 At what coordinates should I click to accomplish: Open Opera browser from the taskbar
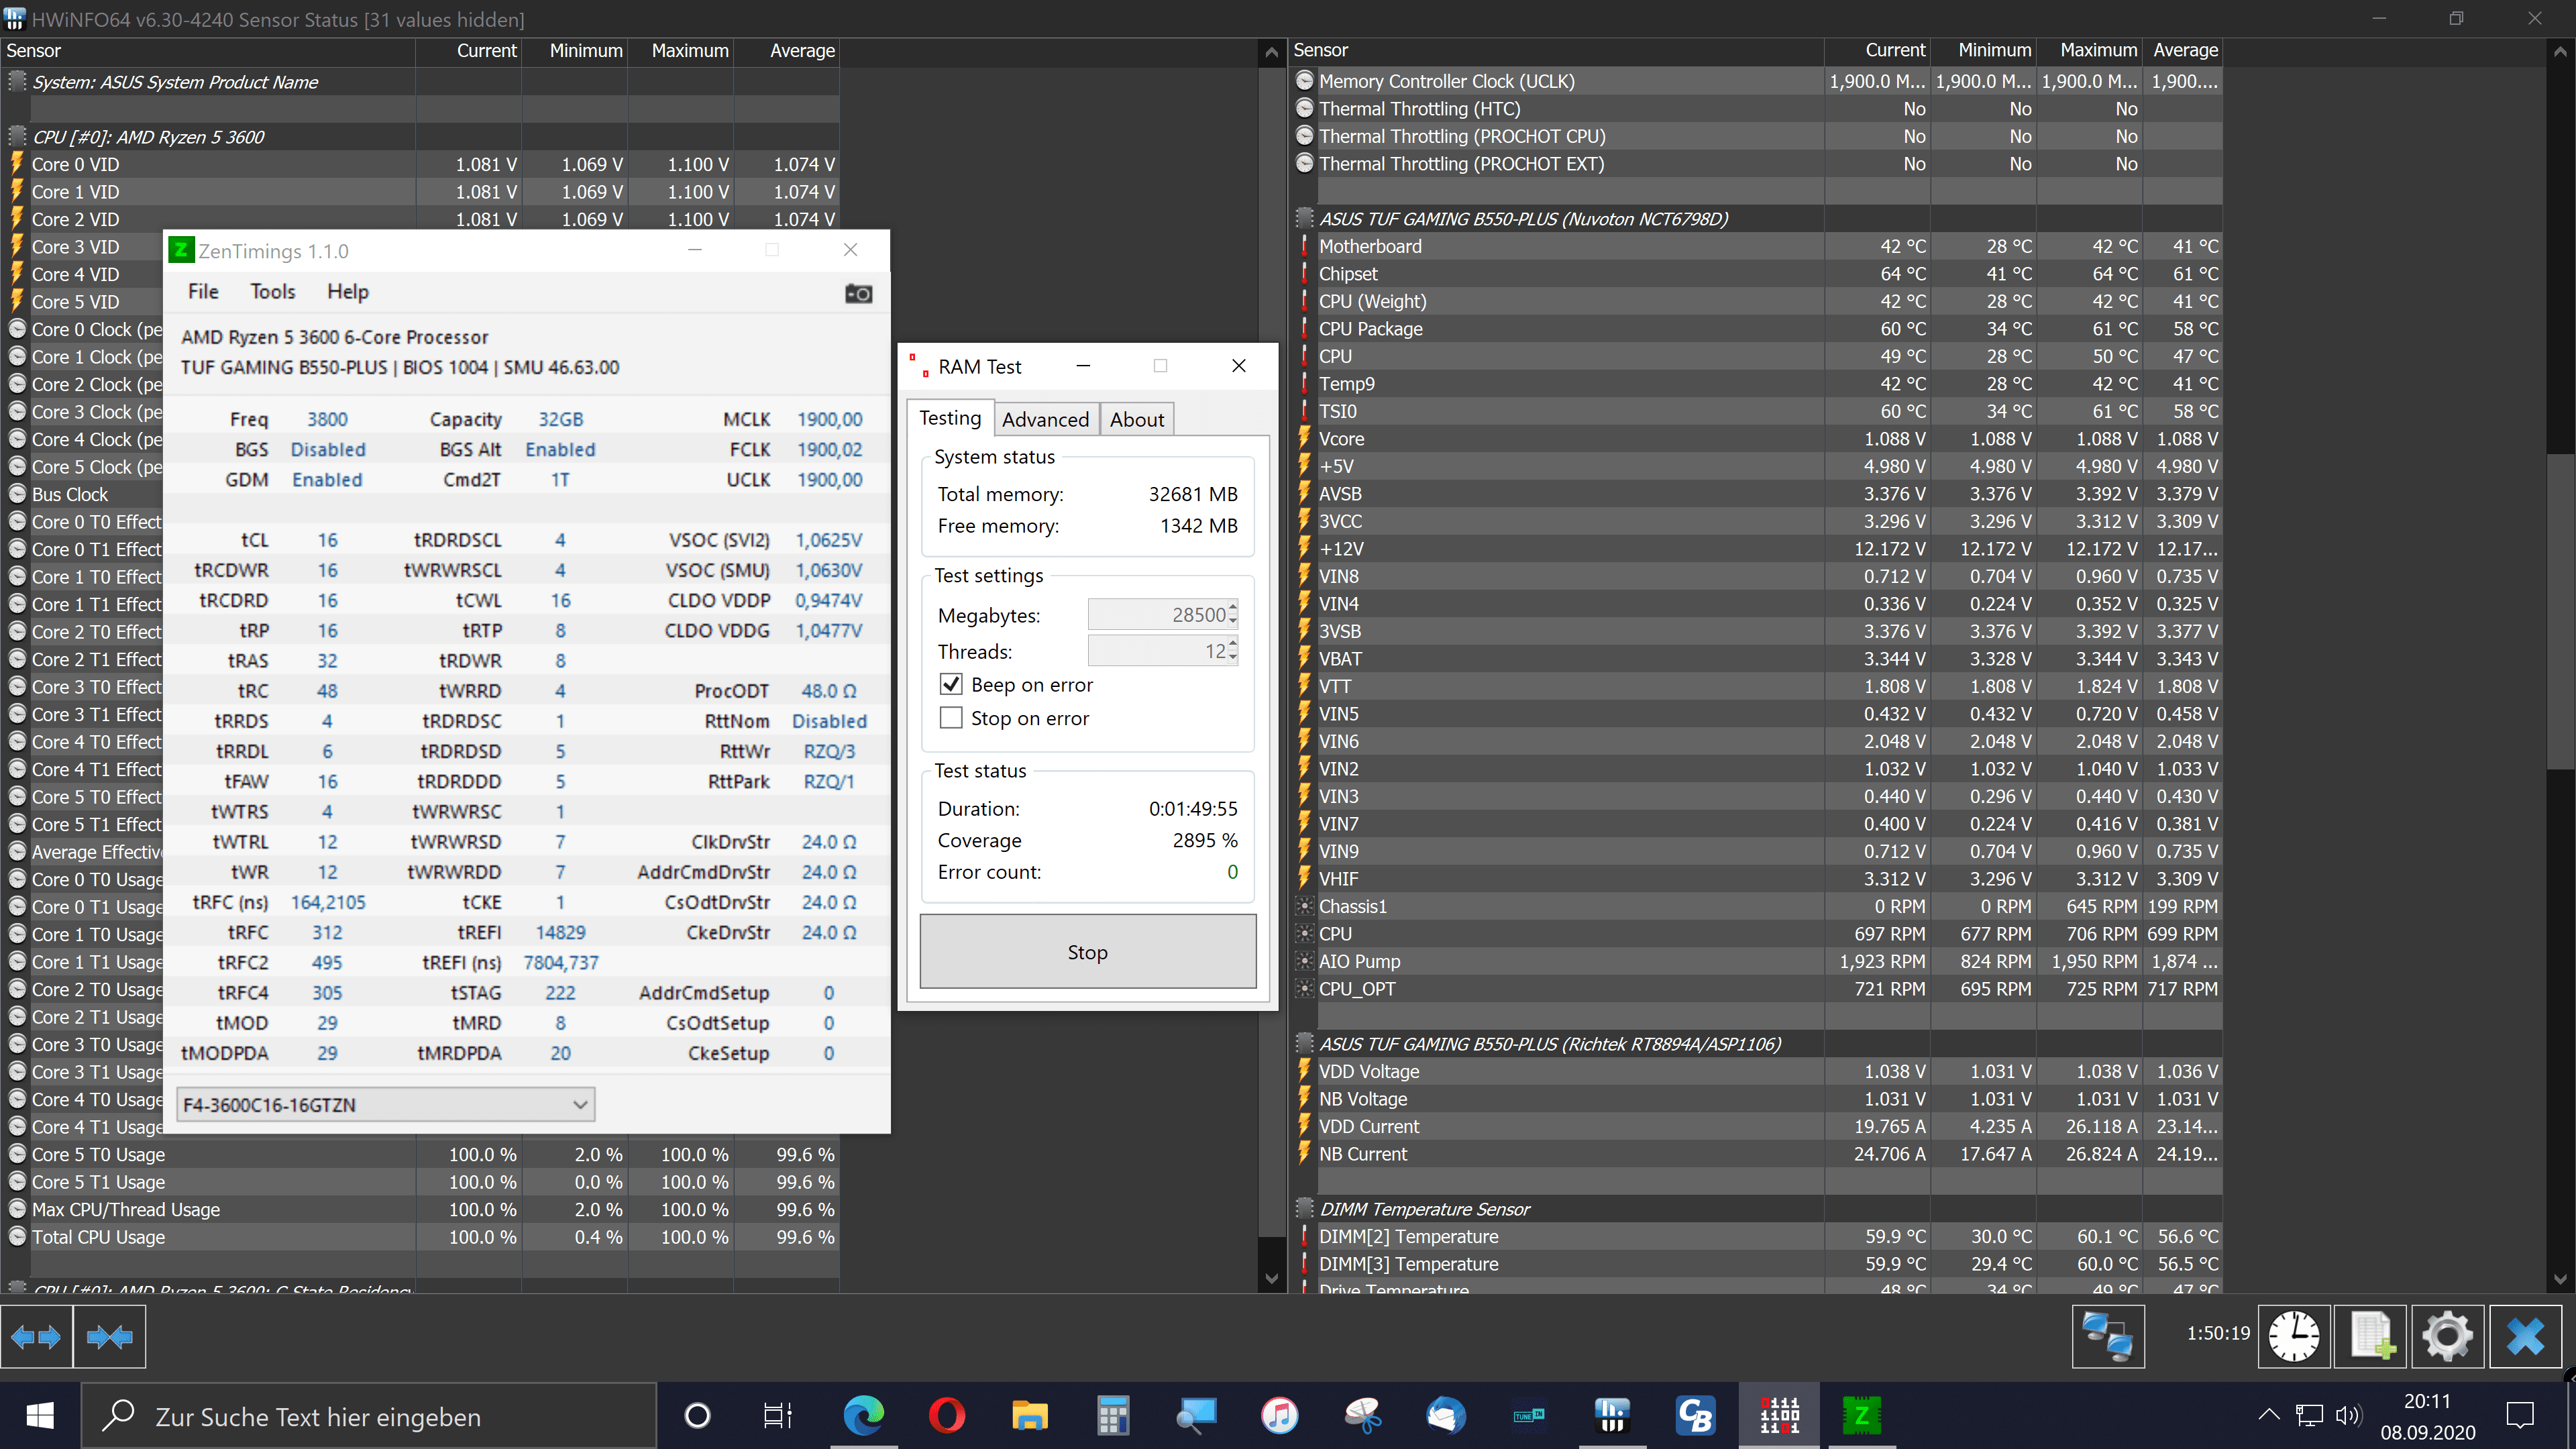[946, 1416]
